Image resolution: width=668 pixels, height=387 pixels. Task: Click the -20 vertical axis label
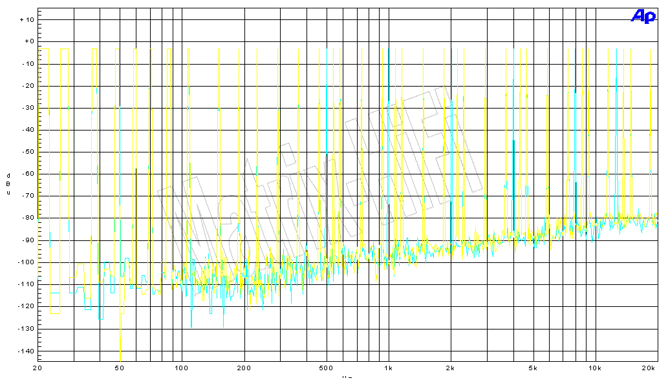pos(27,86)
